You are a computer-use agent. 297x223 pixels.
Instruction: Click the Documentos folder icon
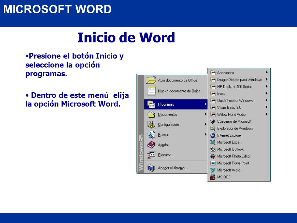151,114
